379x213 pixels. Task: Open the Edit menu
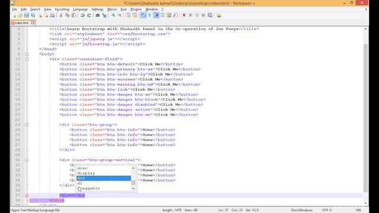(x=24, y=9)
